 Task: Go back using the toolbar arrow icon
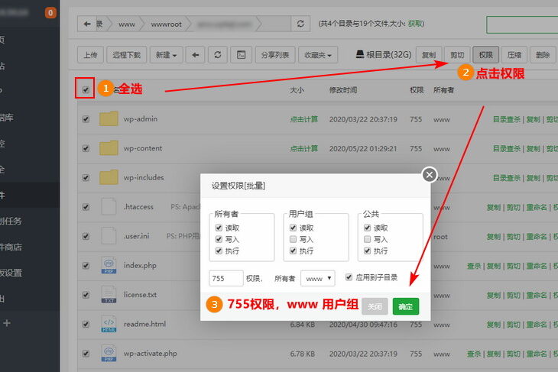tap(196, 55)
